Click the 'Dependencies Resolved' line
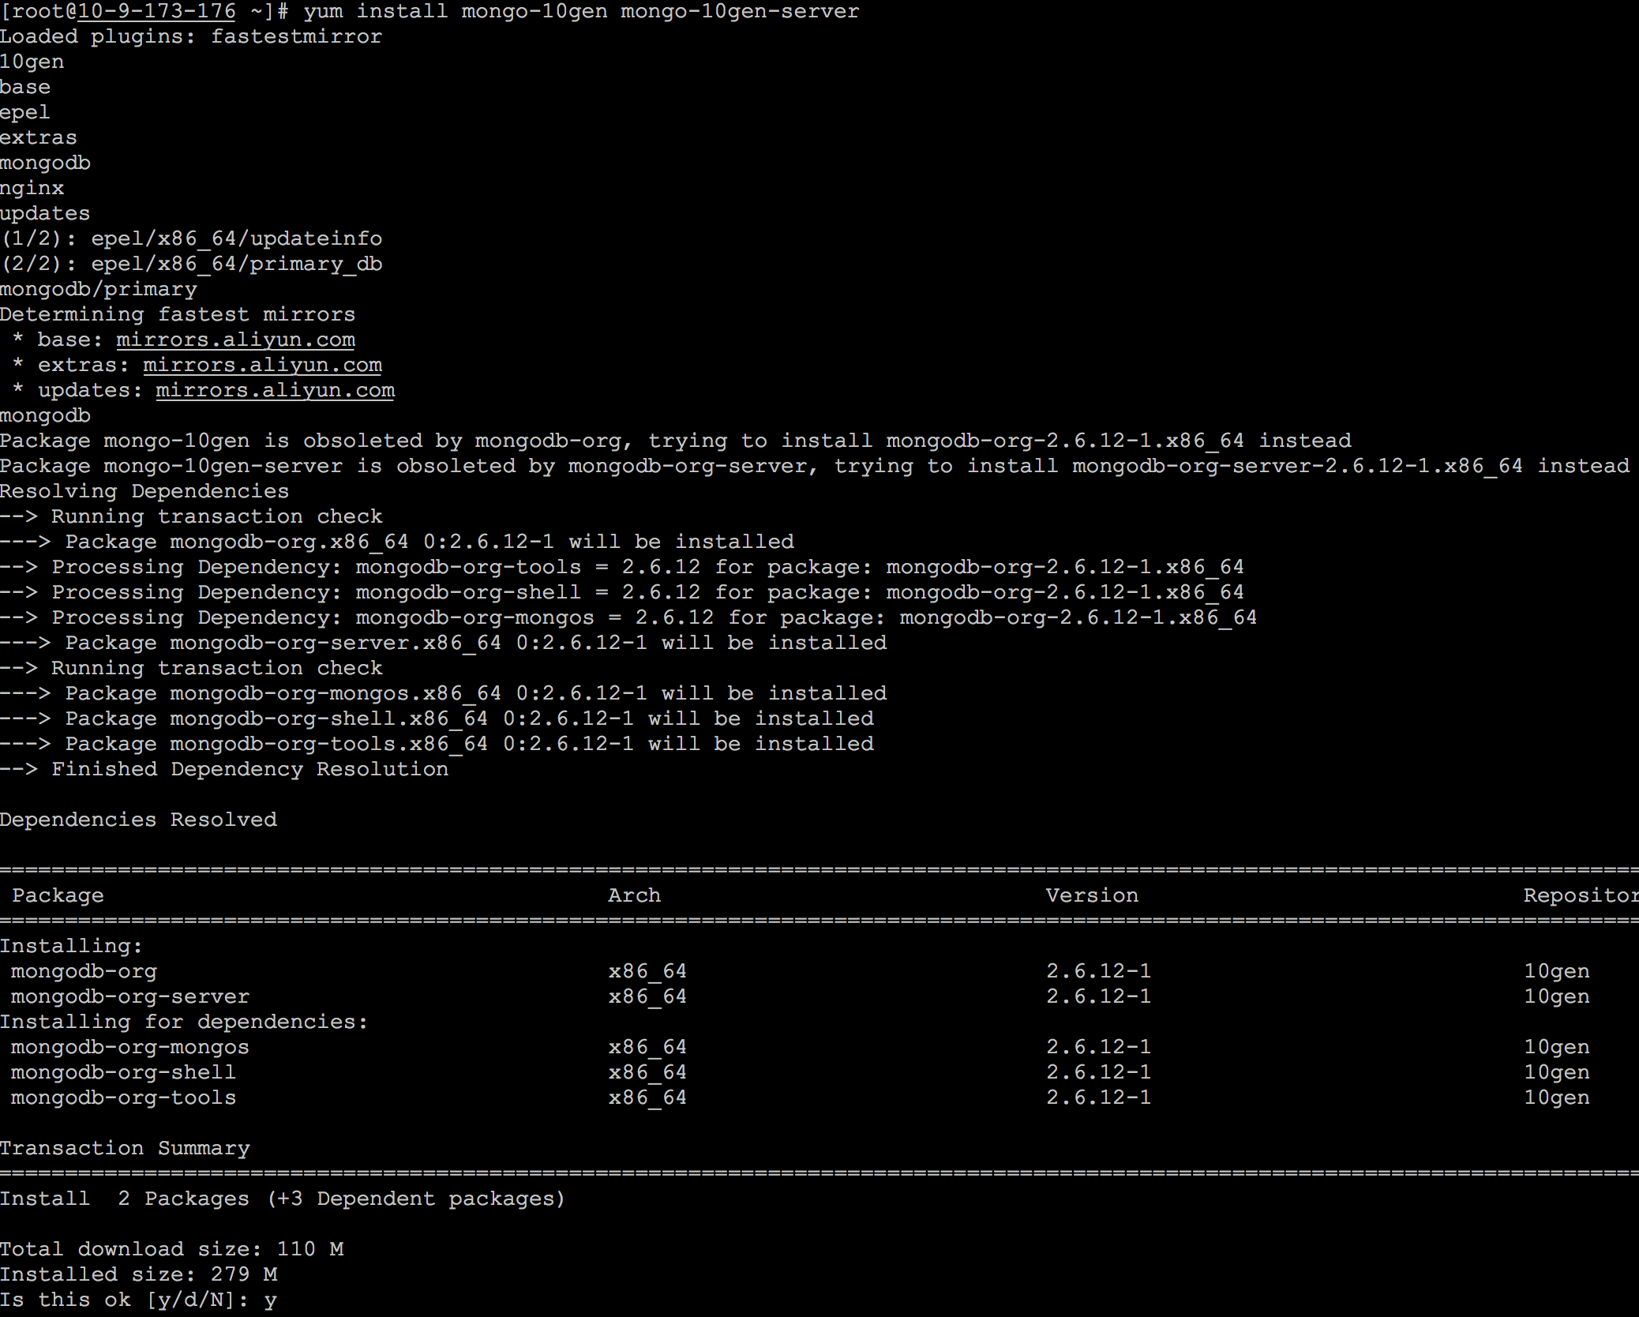 click(138, 820)
